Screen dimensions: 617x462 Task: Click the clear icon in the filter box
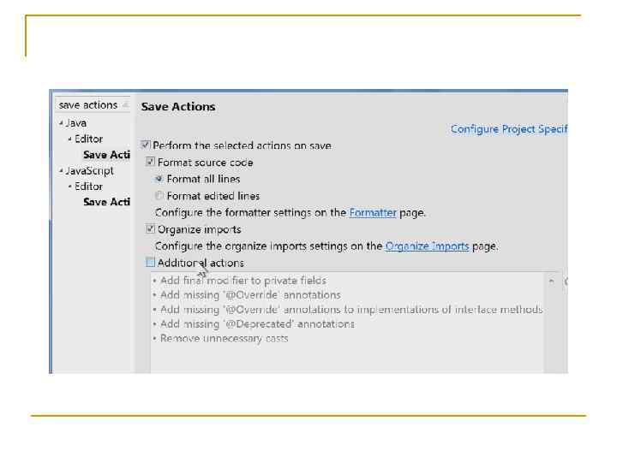126,105
